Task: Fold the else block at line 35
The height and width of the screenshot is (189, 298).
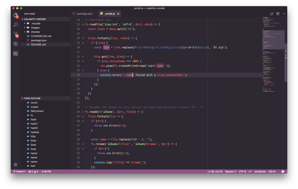Action: (83, 70)
